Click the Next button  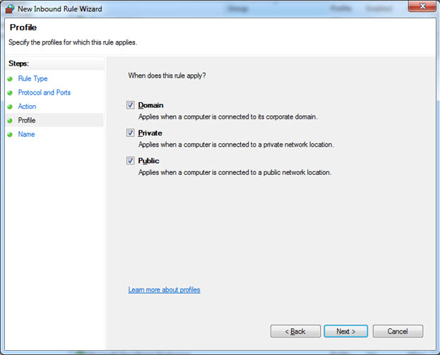(346, 331)
